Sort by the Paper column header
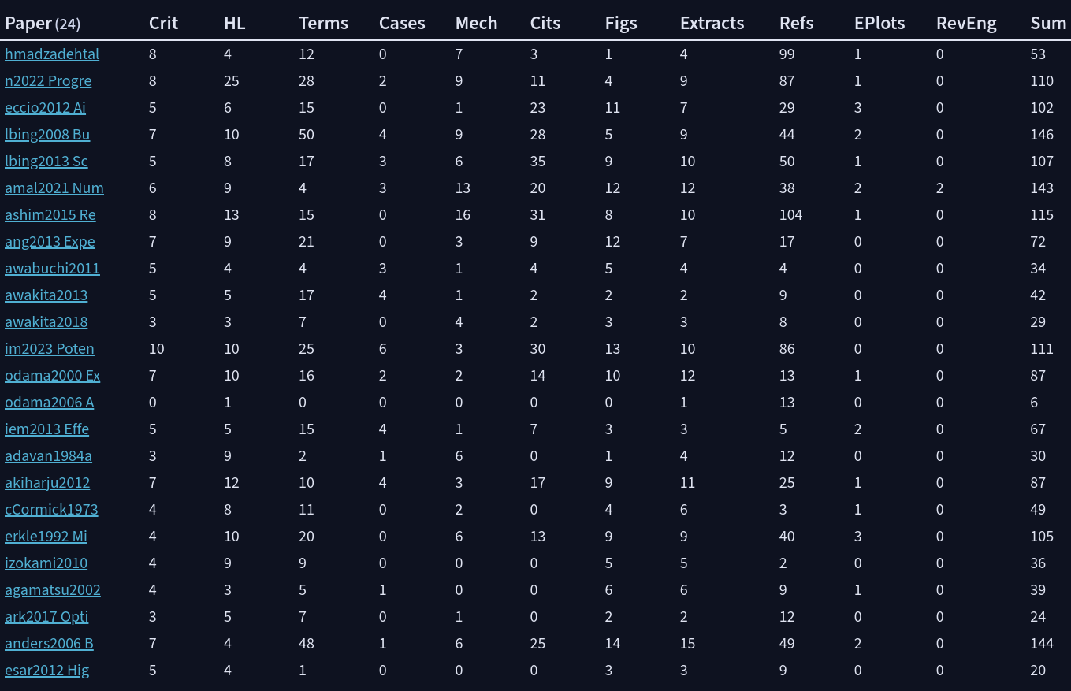Screen dimensions: 1071x691 click(43, 23)
